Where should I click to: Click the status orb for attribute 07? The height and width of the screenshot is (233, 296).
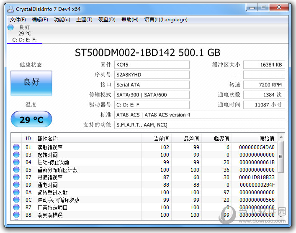pos(16,177)
